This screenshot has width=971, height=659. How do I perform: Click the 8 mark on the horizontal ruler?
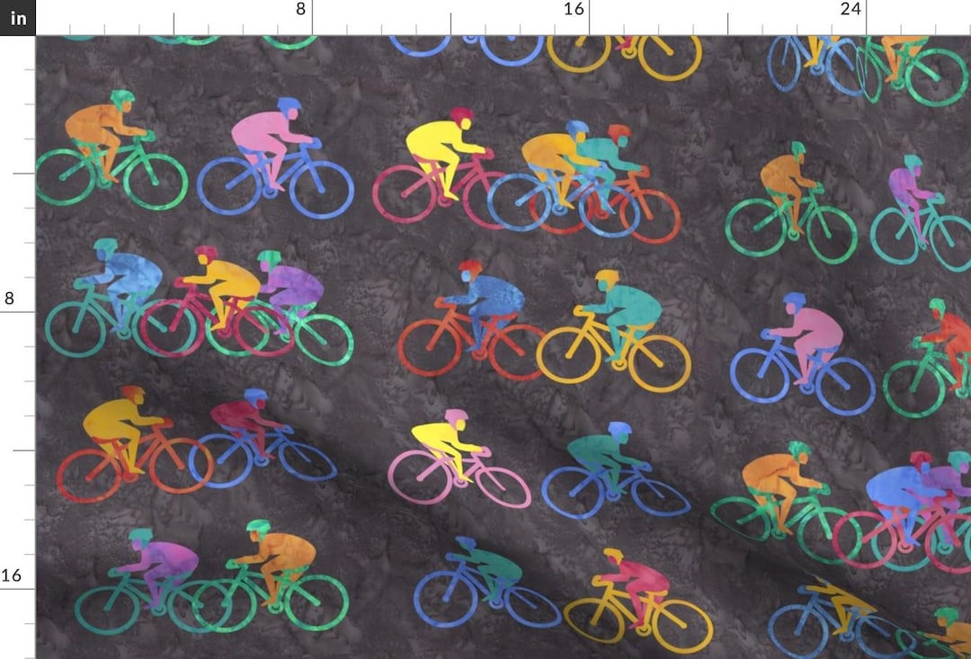click(301, 9)
